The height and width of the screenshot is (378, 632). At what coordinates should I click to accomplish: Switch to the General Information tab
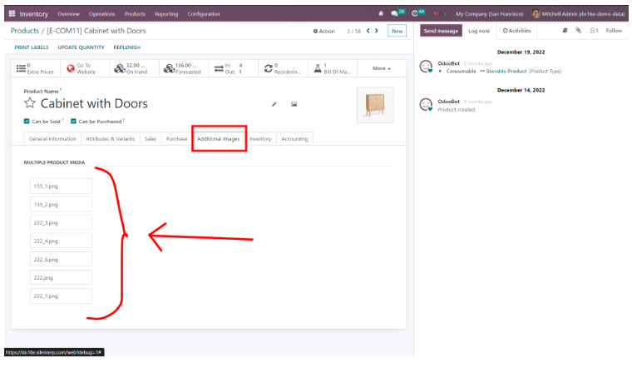[52, 139]
